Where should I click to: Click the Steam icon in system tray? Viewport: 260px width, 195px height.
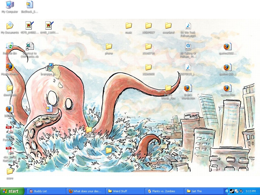click(x=232, y=191)
